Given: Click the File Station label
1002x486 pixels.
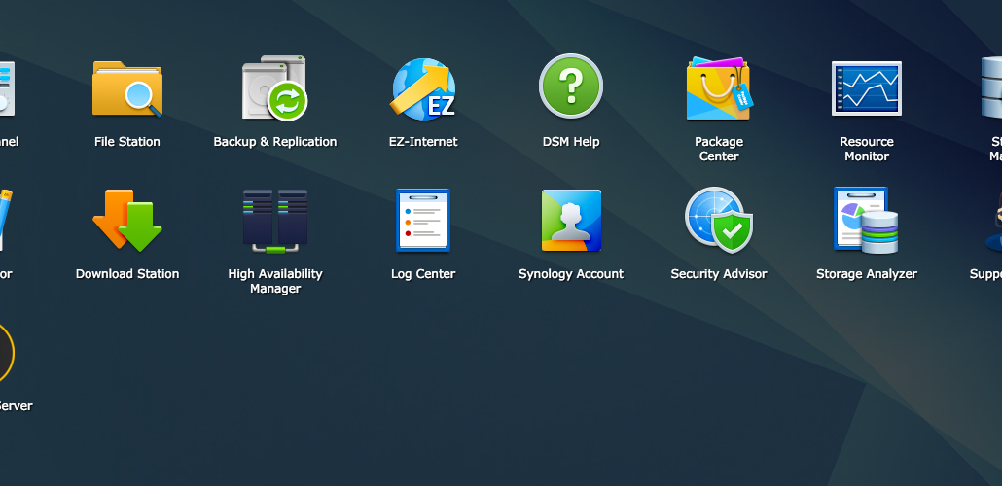Looking at the screenshot, I should (127, 142).
